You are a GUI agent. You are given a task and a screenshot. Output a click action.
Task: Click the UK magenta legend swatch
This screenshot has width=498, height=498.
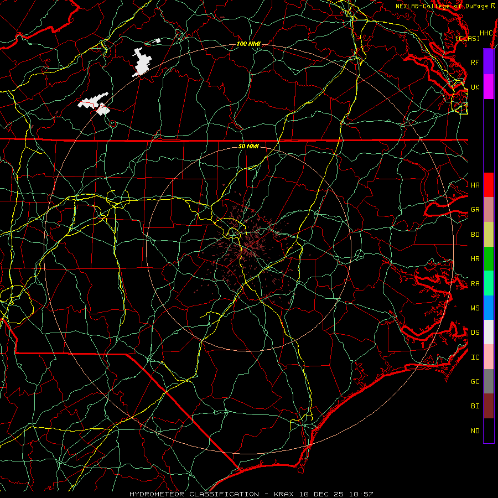(x=489, y=87)
